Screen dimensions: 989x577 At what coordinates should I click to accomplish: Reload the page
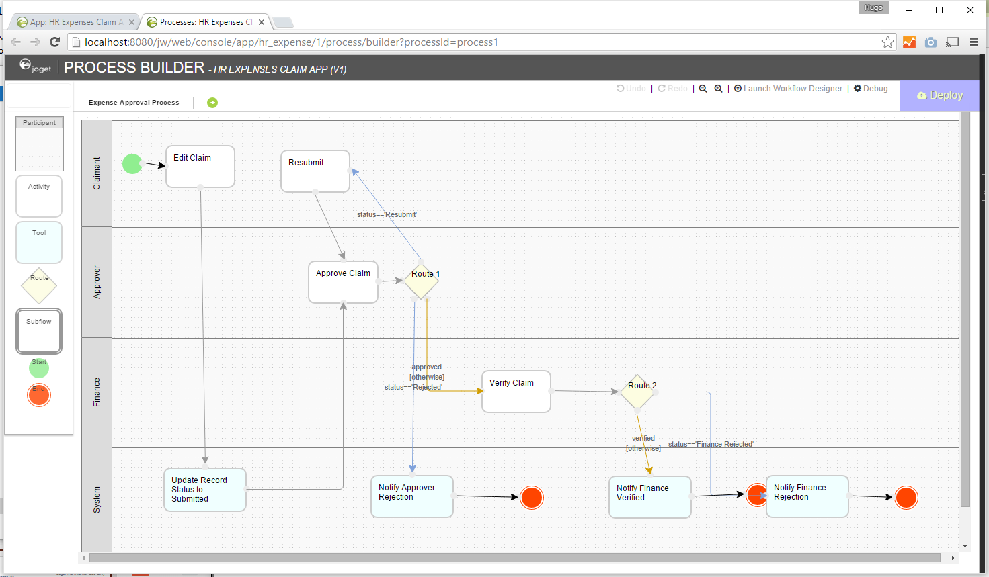pyautogui.click(x=55, y=42)
